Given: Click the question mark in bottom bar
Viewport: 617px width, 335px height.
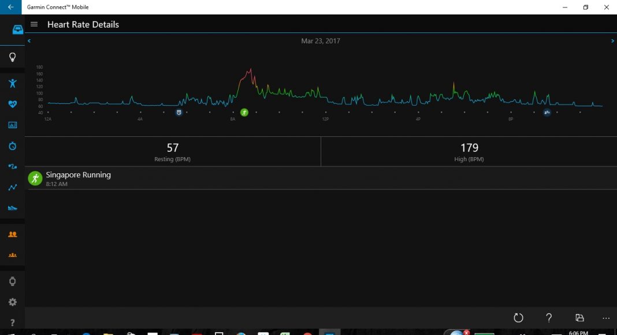Looking at the screenshot, I should click(549, 318).
